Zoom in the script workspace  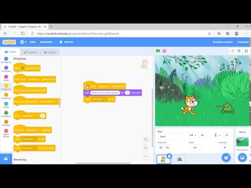click(146, 139)
